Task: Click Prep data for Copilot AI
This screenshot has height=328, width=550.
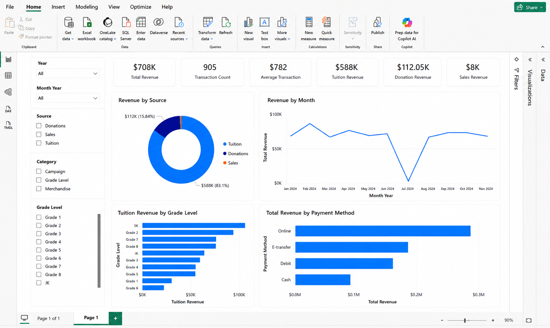Action: pos(407,29)
